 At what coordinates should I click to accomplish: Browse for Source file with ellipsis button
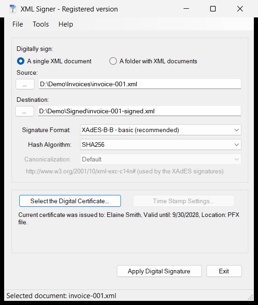tap(25, 84)
